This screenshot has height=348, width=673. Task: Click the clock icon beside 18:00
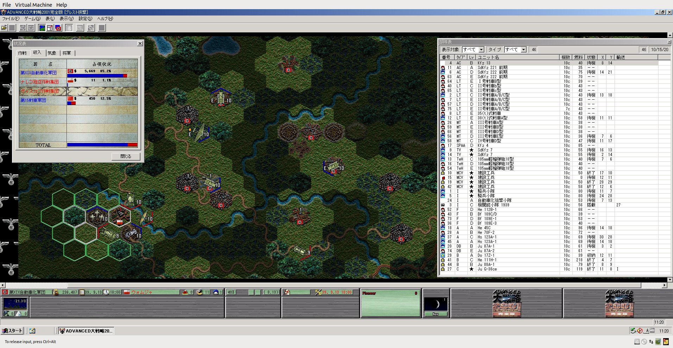[106, 292]
